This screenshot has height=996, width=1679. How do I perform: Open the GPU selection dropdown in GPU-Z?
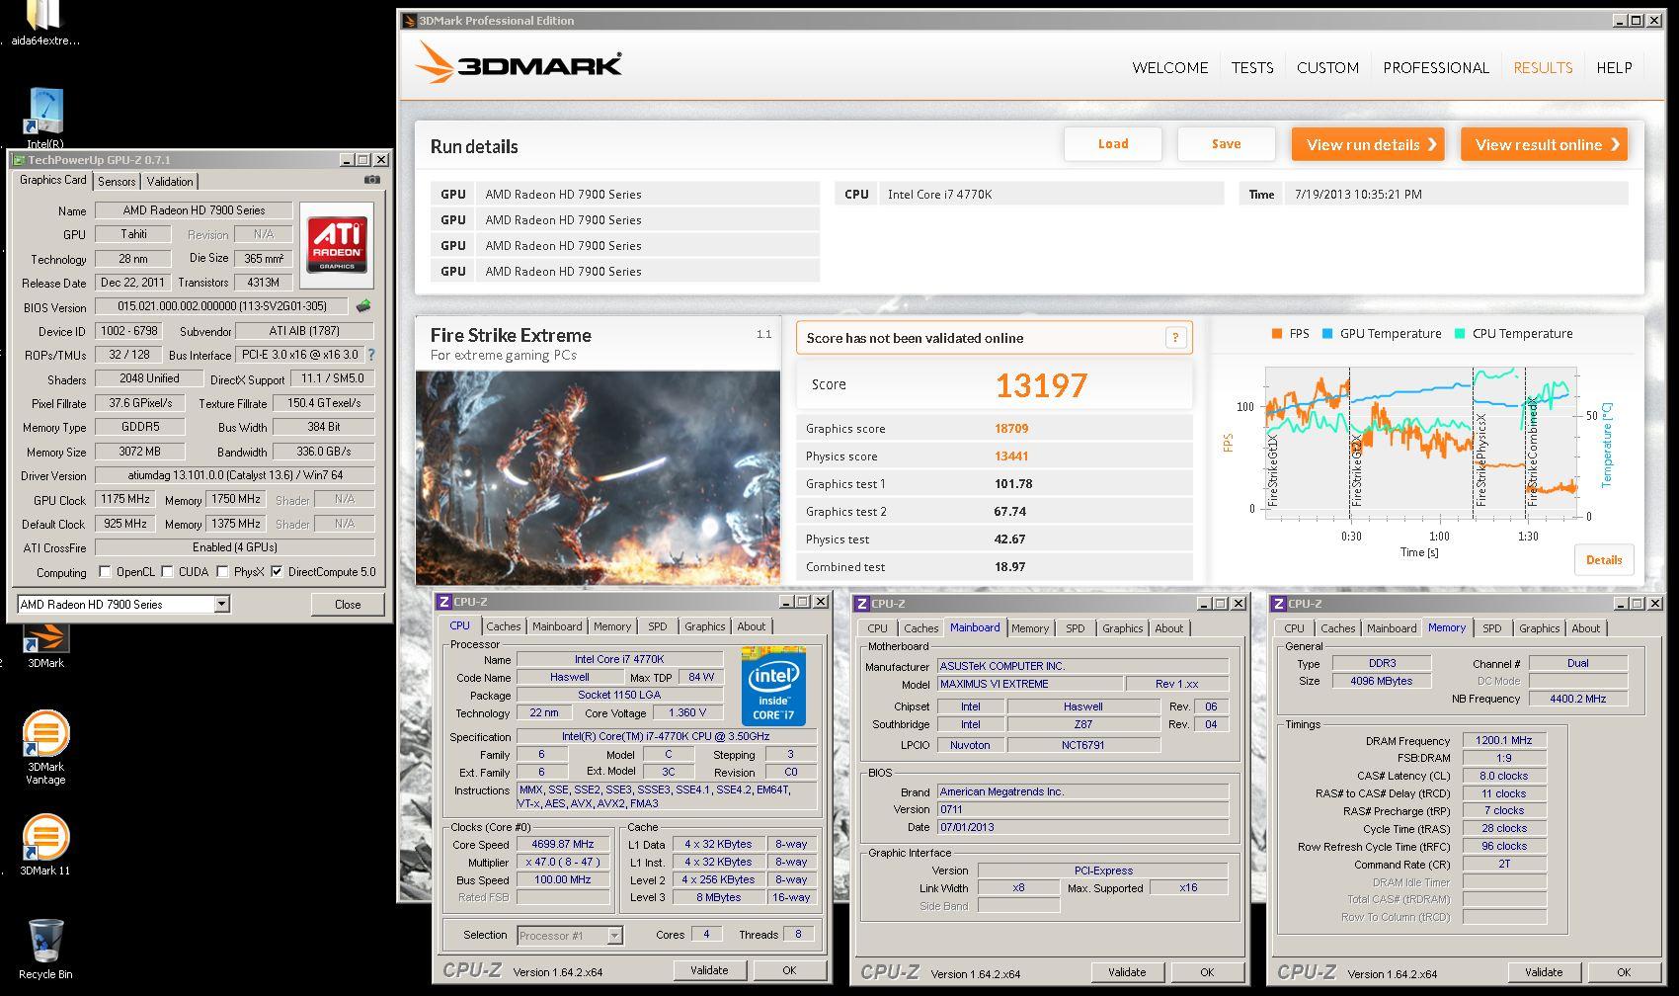pos(222,604)
